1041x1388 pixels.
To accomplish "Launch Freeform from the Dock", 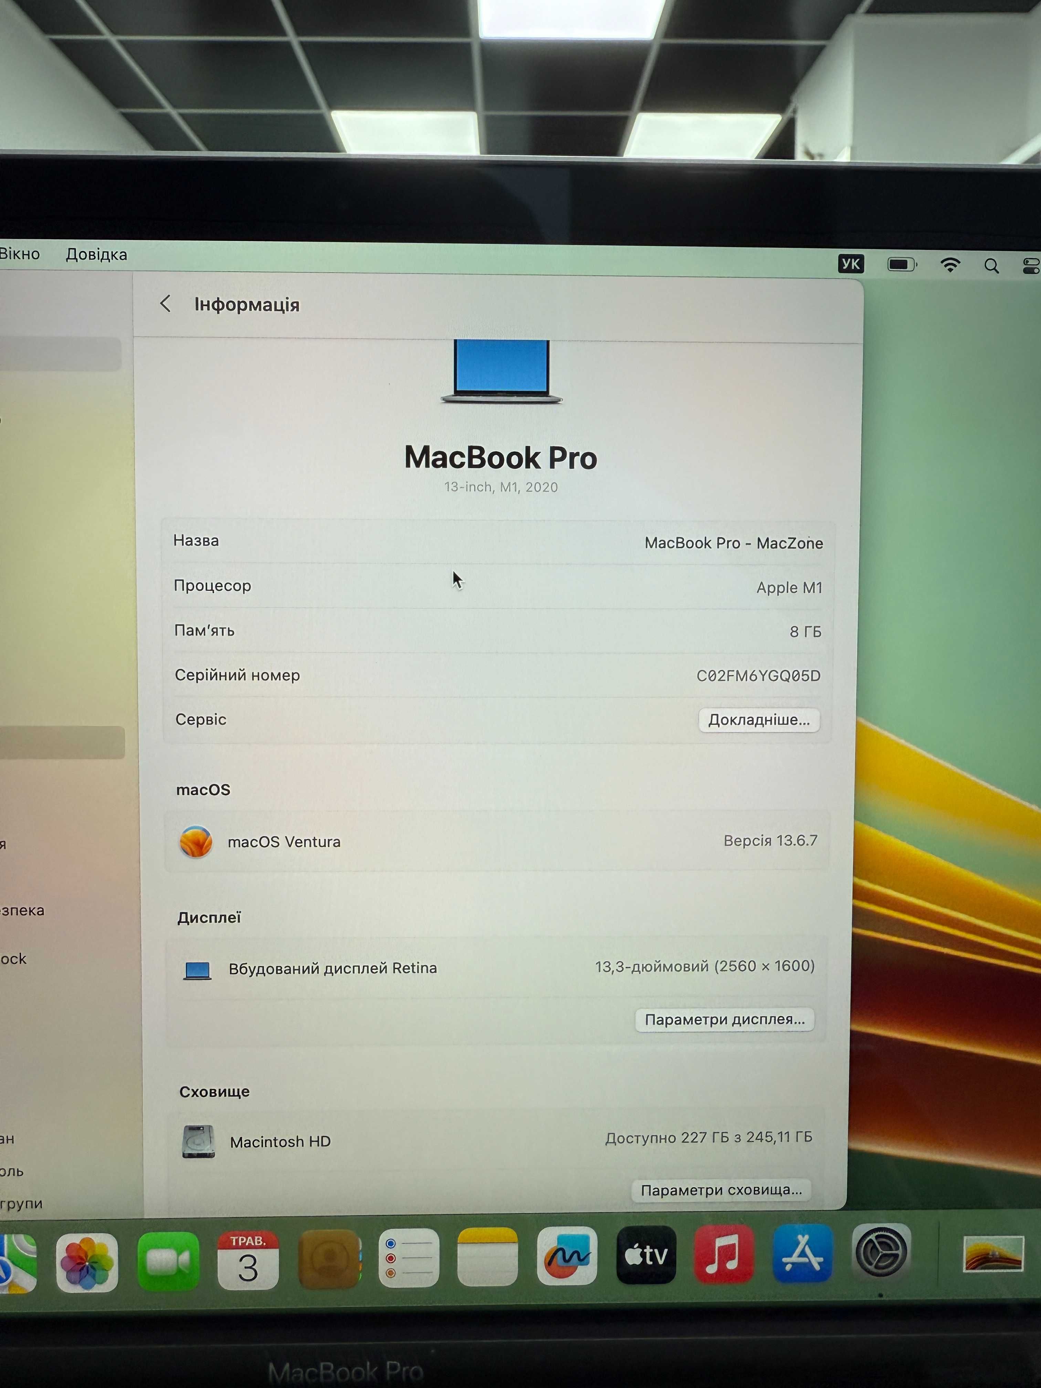I will click(567, 1255).
